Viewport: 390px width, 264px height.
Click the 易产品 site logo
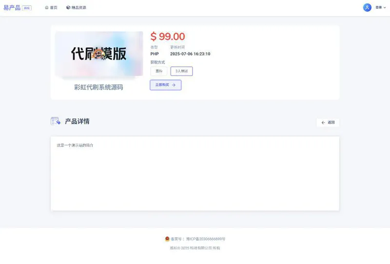coord(12,8)
